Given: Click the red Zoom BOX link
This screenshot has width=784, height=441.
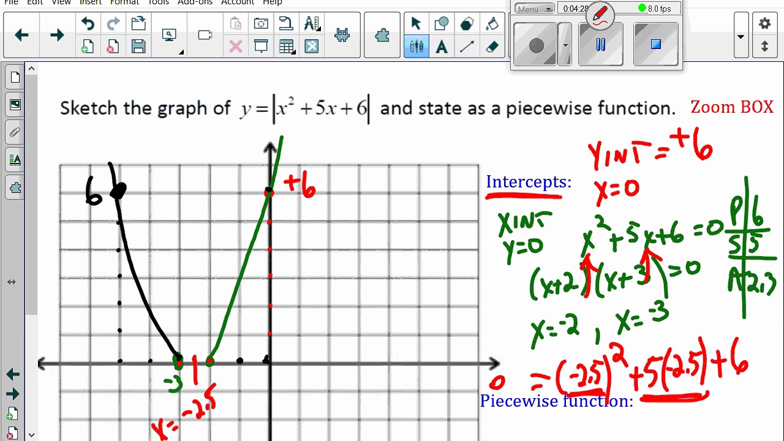Looking at the screenshot, I should tap(732, 107).
